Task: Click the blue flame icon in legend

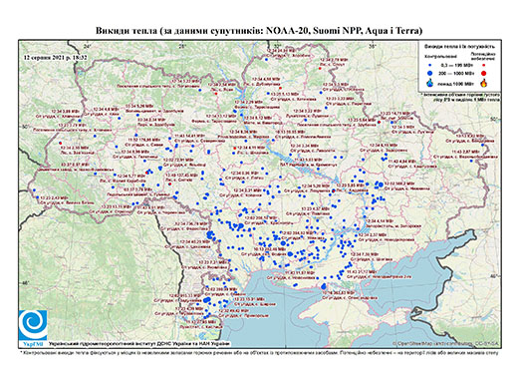Action: tap(430, 83)
